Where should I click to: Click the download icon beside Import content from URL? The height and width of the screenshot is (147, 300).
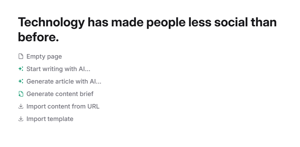(x=21, y=106)
